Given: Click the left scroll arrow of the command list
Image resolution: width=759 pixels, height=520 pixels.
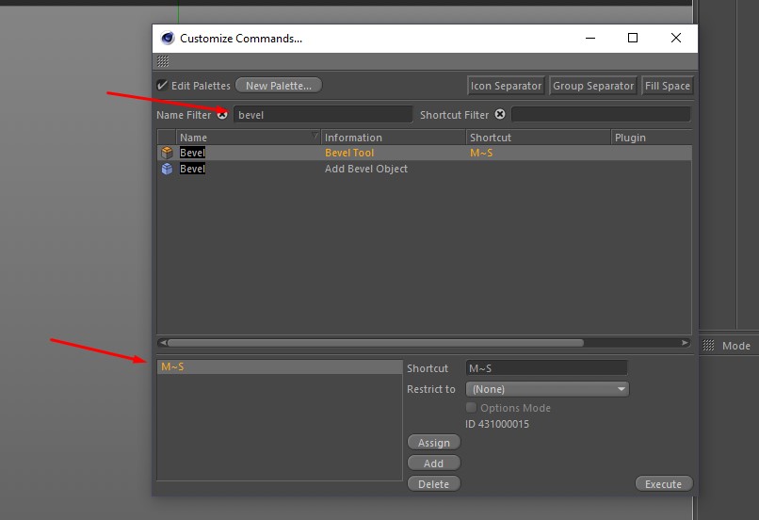Looking at the screenshot, I should click(x=163, y=343).
